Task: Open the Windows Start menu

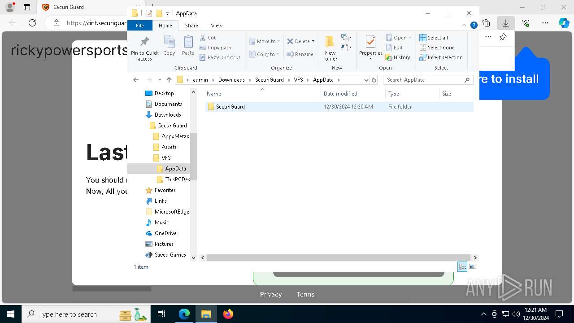Action: click(11, 314)
